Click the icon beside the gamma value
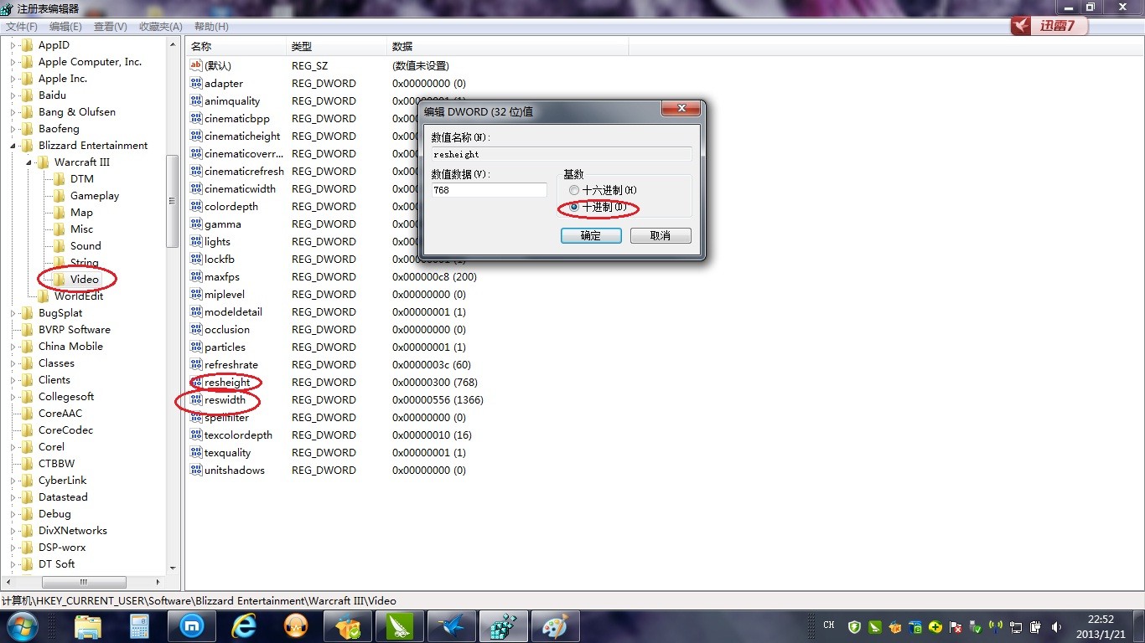The image size is (1145, 643). 197,224
